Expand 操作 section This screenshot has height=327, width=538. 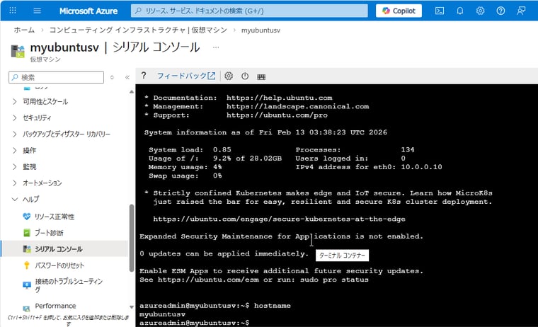(x=24, y=150)
